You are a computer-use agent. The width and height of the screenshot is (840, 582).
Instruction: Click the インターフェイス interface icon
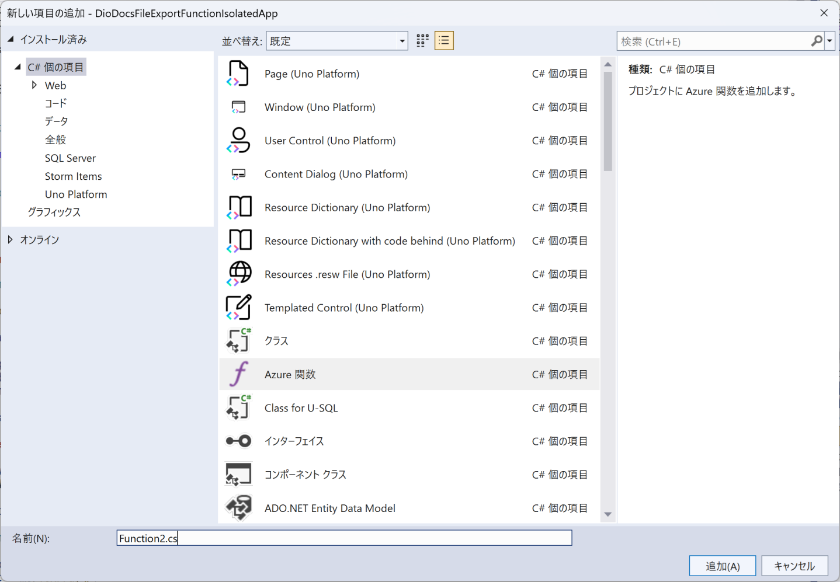238,441
